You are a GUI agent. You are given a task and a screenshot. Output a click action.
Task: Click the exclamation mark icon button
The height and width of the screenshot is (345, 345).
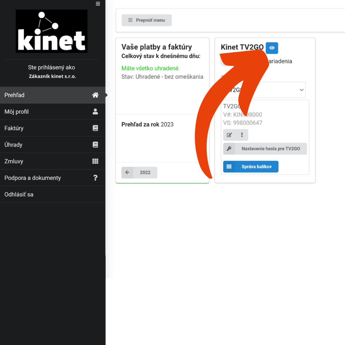tap(242, 135)
